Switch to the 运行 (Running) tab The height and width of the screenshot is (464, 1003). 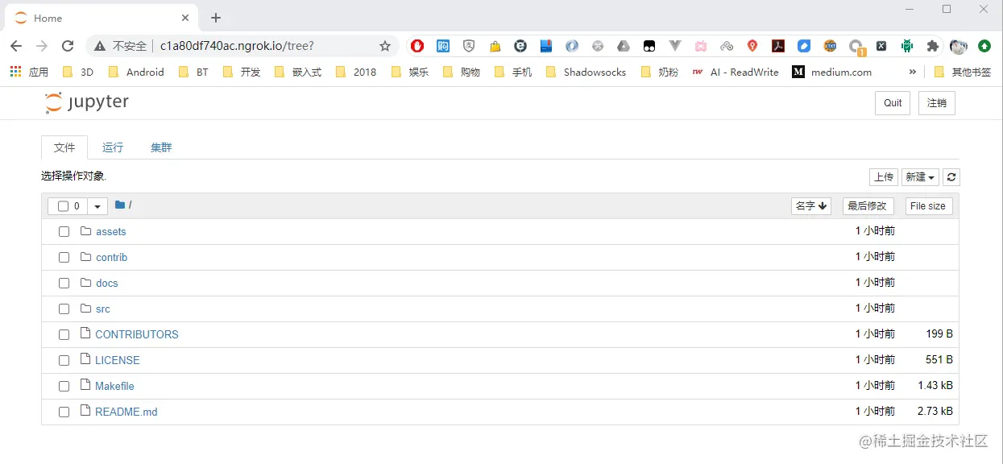click(x=113, y=147)
